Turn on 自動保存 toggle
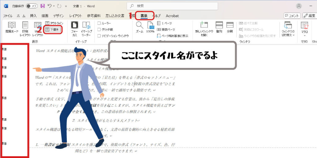Screen dimensions: 317x158 point(32,6)
